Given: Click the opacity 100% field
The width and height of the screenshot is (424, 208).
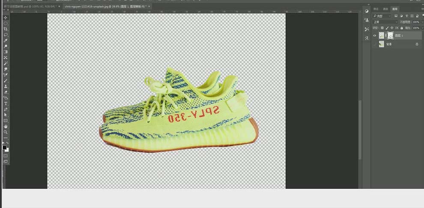Looking at the screenshot, I should [416, 22].
